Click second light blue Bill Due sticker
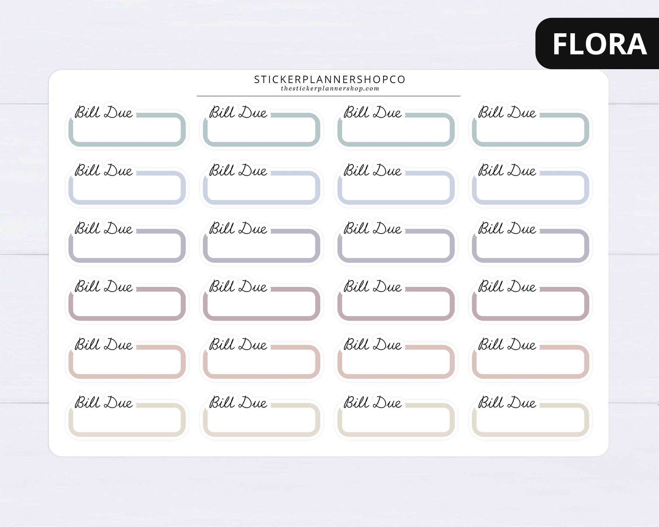Image resolution: width=659 pixels, height=527 pixels. pyautogui.click(x=261, y=183)
